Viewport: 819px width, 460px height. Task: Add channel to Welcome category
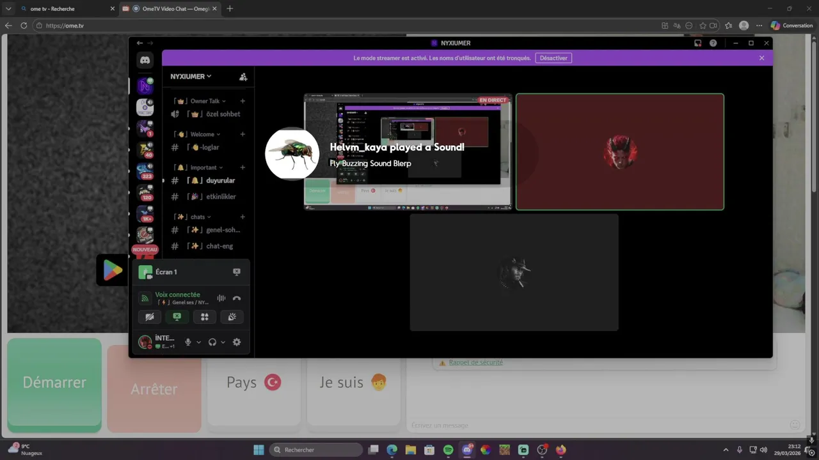pyautogui.click(x=243, y=134)
